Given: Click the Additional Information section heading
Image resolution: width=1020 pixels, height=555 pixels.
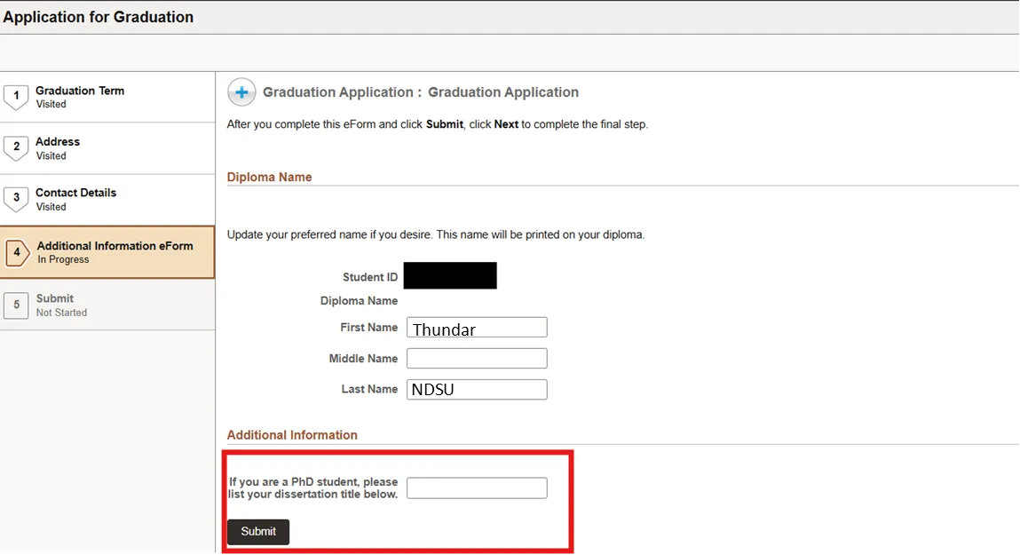Looking at the screenshot, I should [x=292, y=434].
